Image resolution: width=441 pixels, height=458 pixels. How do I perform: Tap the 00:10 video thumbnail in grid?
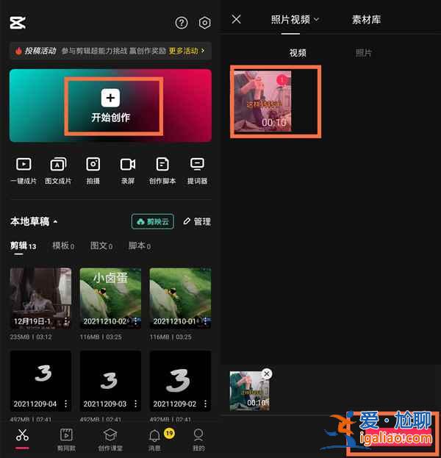262,101
